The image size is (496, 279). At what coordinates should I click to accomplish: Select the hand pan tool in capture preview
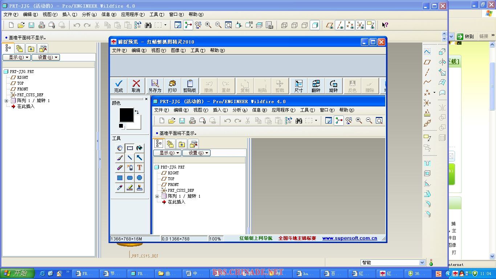tap(120, 148)
